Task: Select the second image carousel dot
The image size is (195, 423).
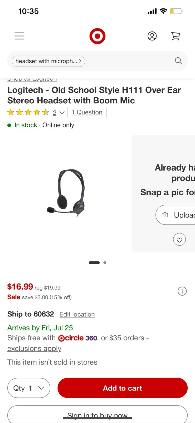Action: [x=105, y=263]
